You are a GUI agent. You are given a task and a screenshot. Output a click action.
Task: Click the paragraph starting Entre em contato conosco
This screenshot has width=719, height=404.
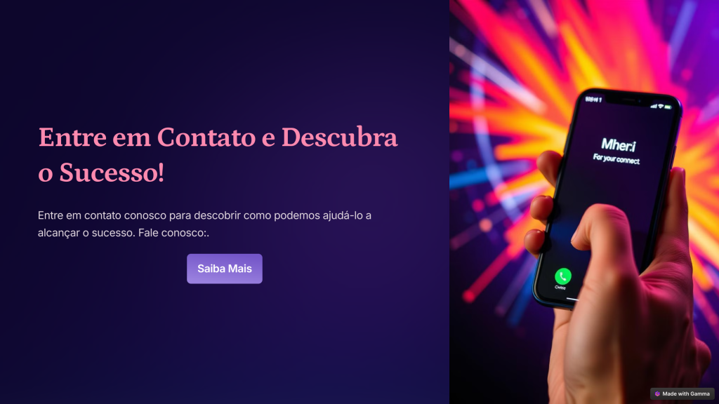tap(204, 224)
